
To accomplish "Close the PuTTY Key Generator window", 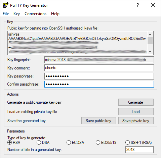I will point(153,5).
